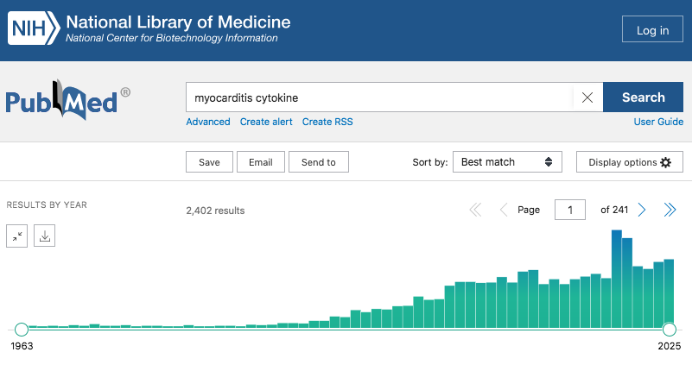Go to next results page
This screenshot has height=371, width=692.
pyautogui.click(x=642, y=210)
